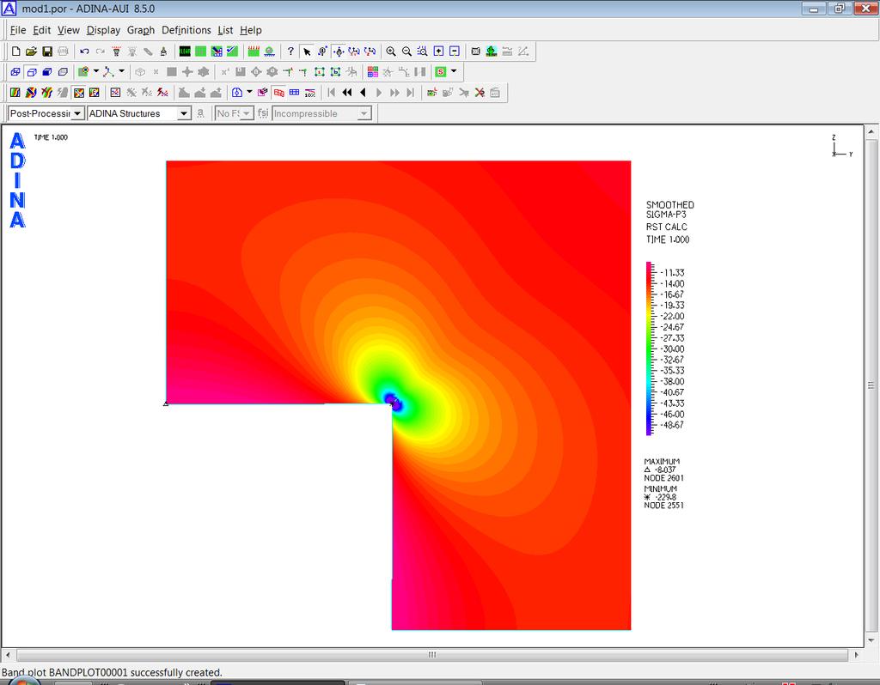Click the vertical scrollbar up arrow
The width and height of the screenshot is (880, 685).
tap(871, 132)
